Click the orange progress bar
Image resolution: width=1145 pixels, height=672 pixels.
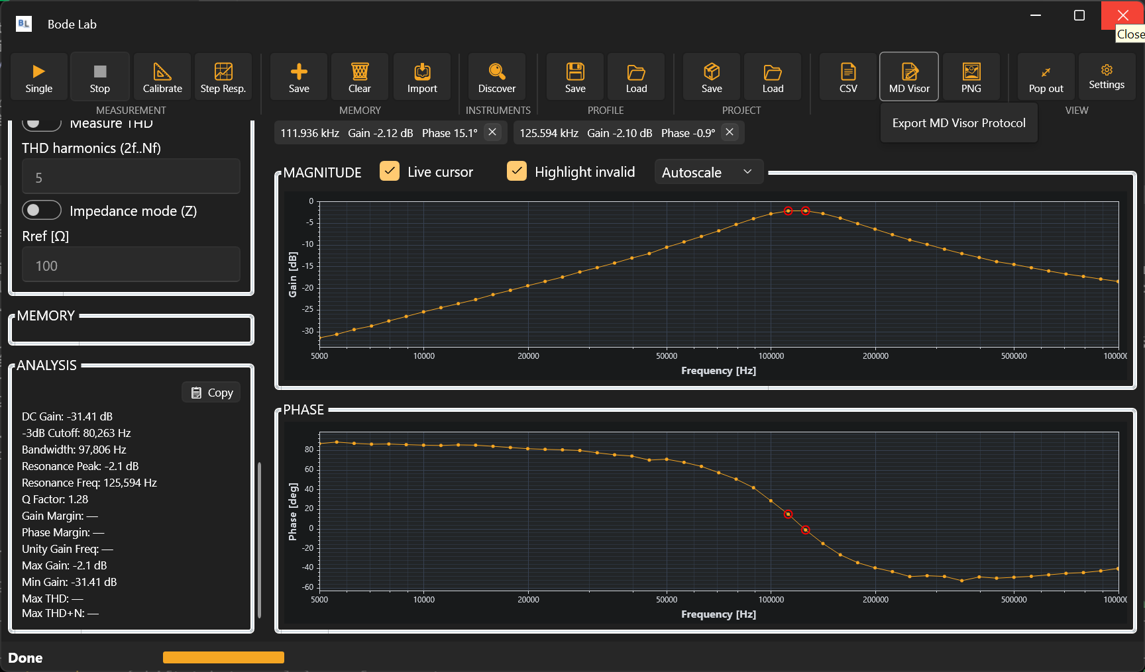click(223, 657)
